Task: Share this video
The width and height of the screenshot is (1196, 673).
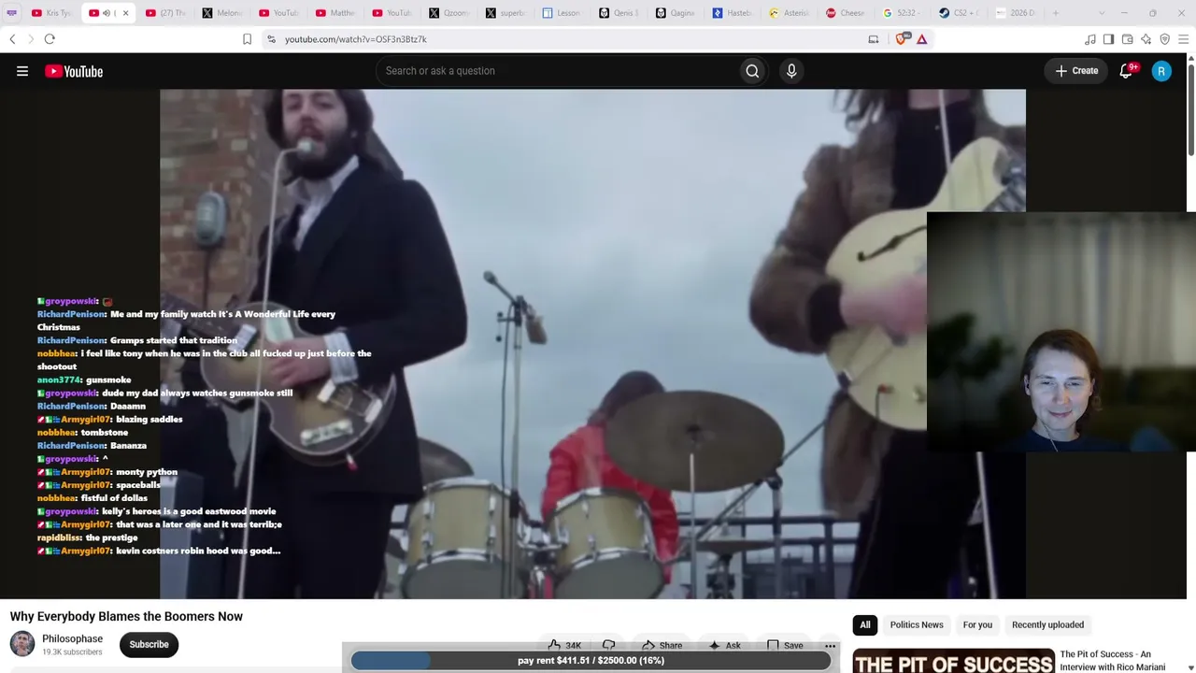Action: click(x=661, y=645)
